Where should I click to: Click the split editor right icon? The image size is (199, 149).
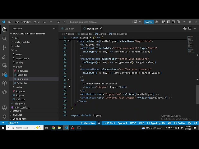pyautogui.click(x=190, y=28)
